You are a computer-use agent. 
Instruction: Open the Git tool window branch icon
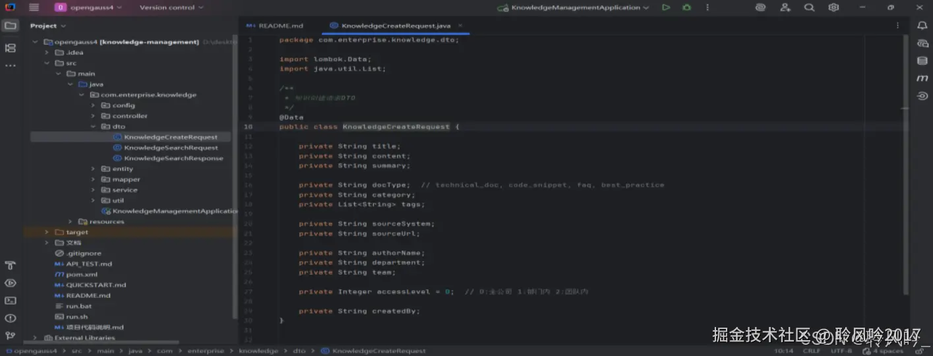pyautogui.click(x=10, y=335)
